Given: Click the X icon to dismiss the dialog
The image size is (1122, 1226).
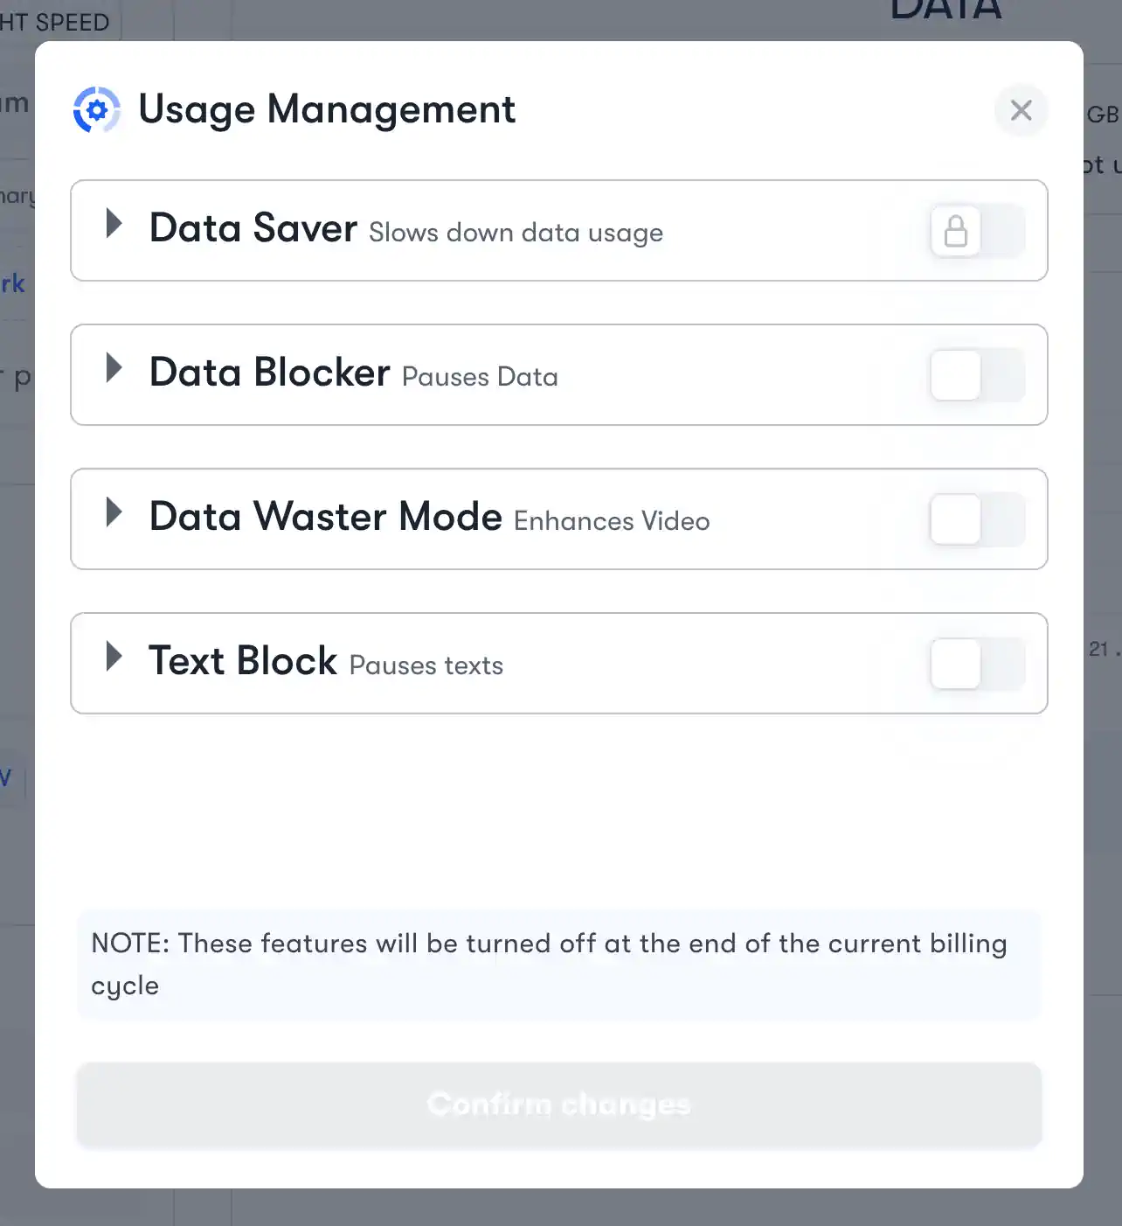Looking at the screenshot, I should [x=1021, y=110].
